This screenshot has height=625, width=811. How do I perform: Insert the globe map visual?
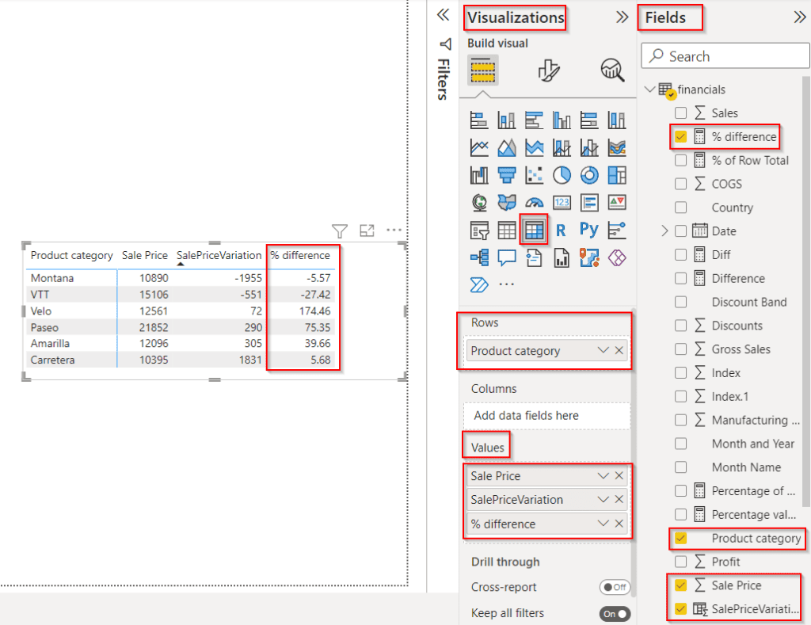point(479,202)
